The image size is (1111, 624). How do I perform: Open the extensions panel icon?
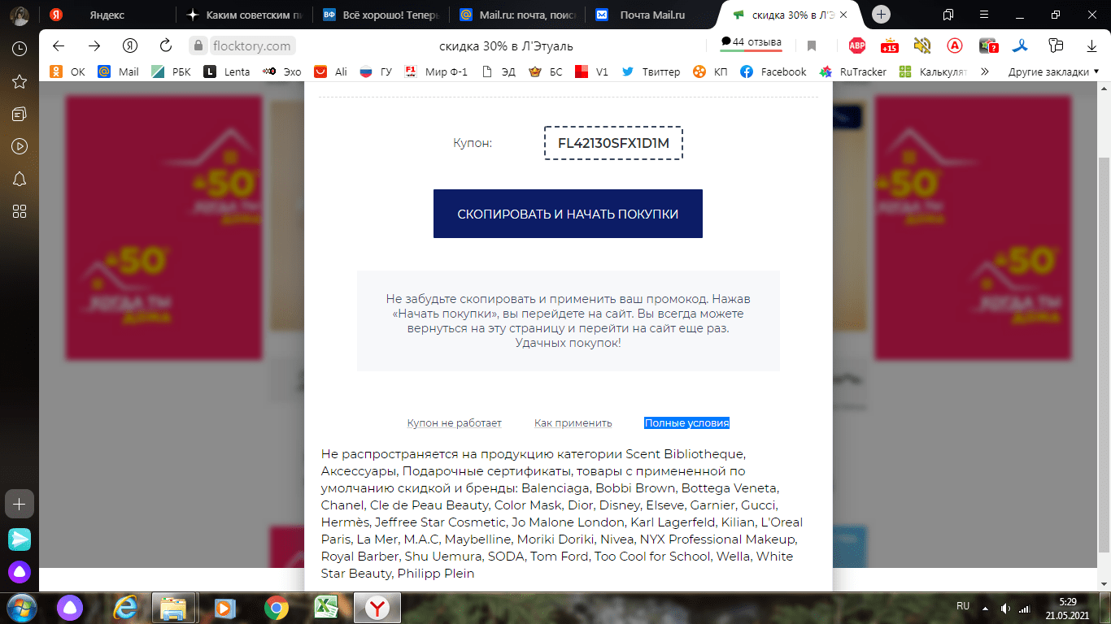(x=1056, y=45)
